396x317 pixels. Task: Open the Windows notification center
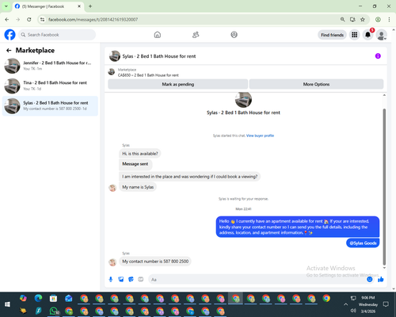coord(386,304)
